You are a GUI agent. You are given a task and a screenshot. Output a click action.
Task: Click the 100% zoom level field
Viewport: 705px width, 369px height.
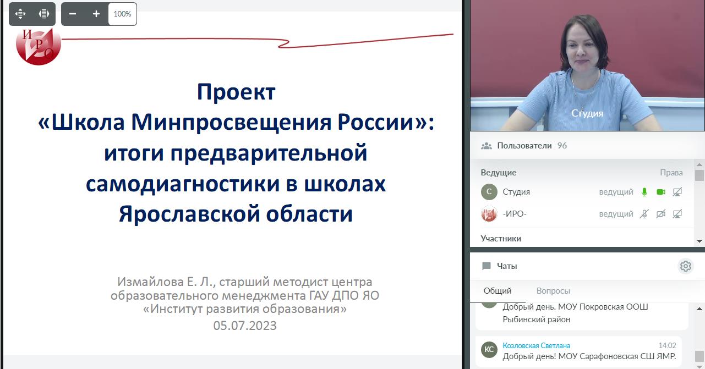122,14
